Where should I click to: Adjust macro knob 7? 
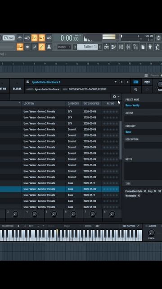coord(93,214)
